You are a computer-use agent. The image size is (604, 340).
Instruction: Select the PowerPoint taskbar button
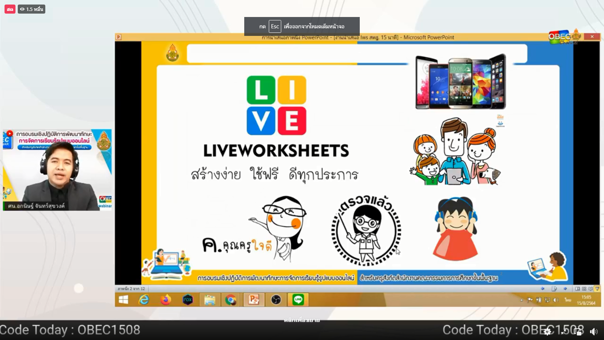253,300
